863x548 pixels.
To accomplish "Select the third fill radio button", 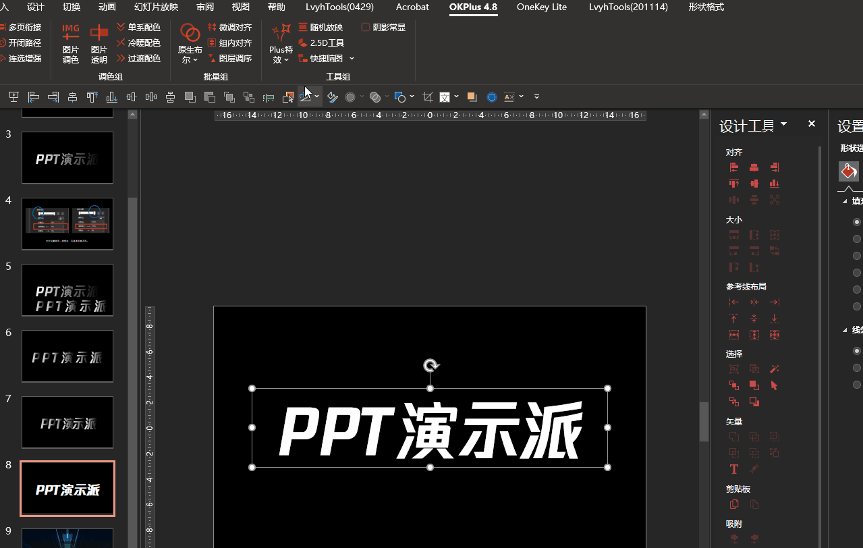I will (x=857, y=256).
